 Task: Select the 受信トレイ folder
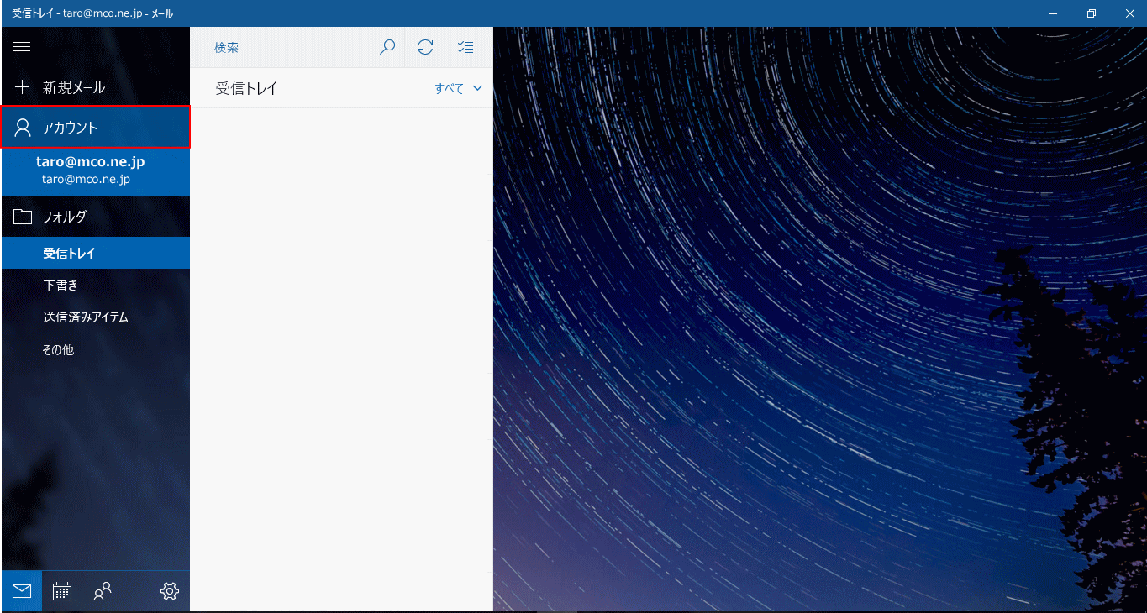[69, 253]
